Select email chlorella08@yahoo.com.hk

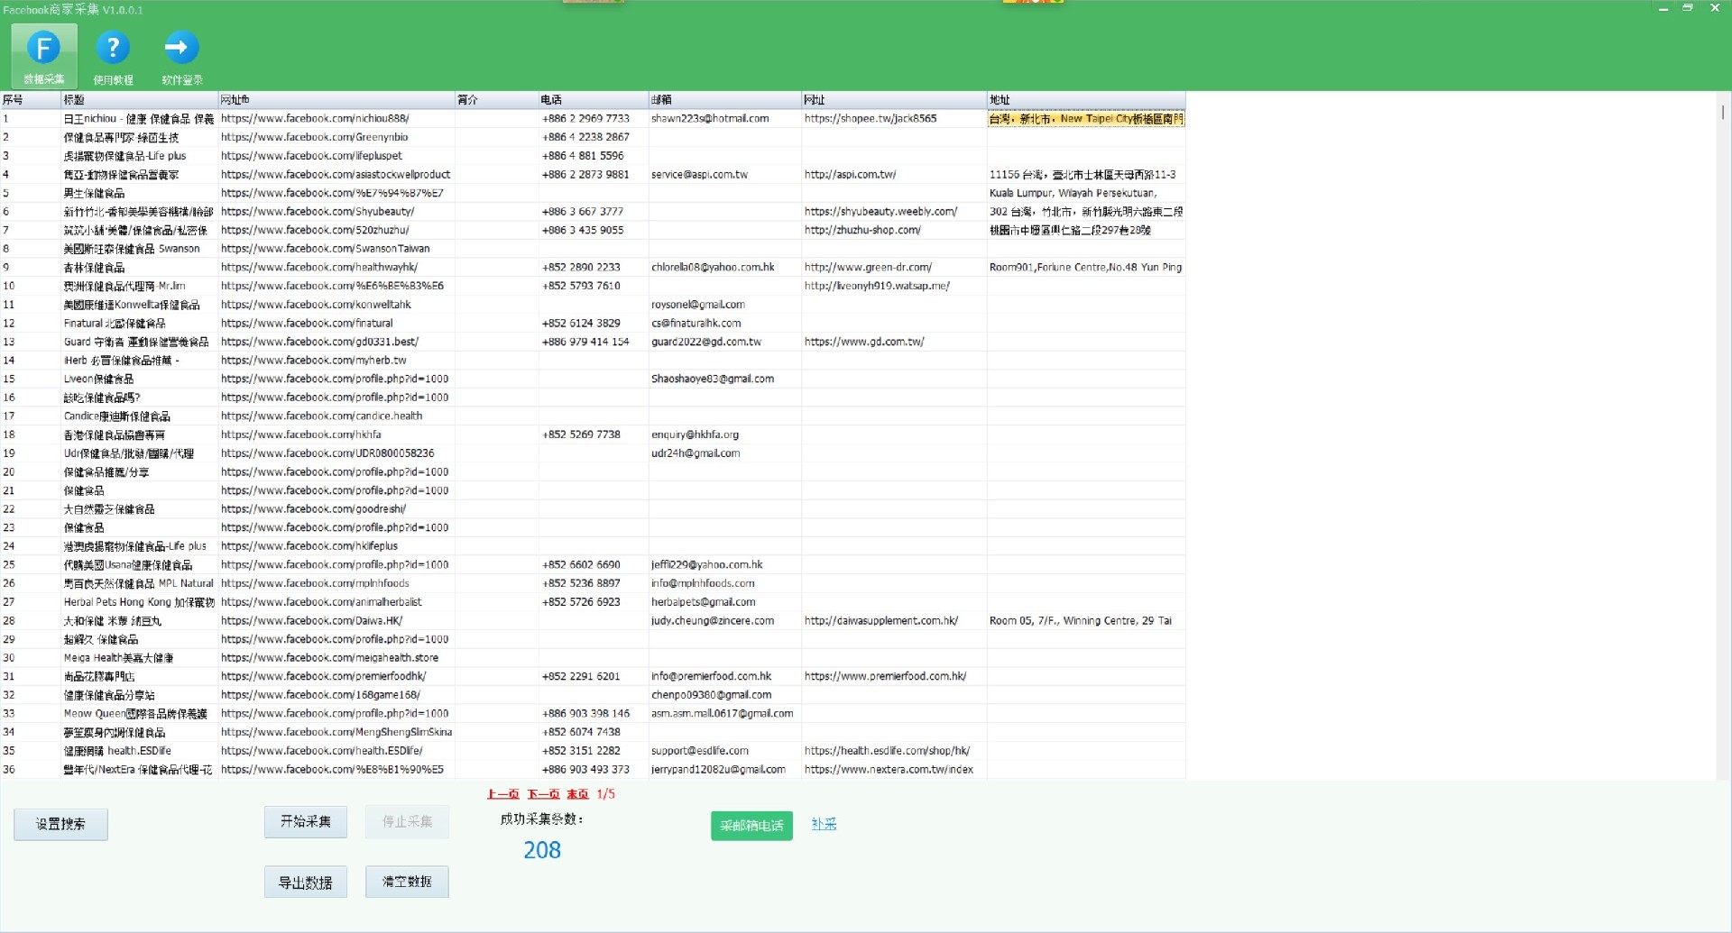click(x=724, y=268)
